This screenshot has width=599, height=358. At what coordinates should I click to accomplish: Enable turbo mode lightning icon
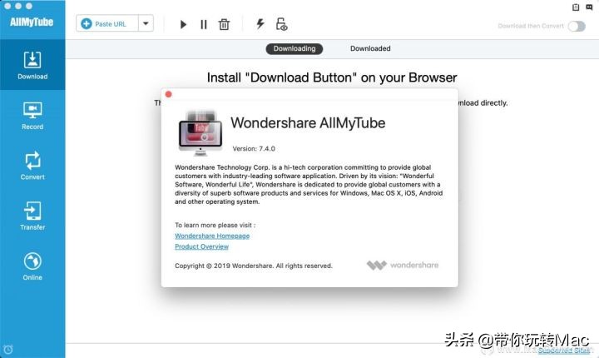[x=260, y=23]
